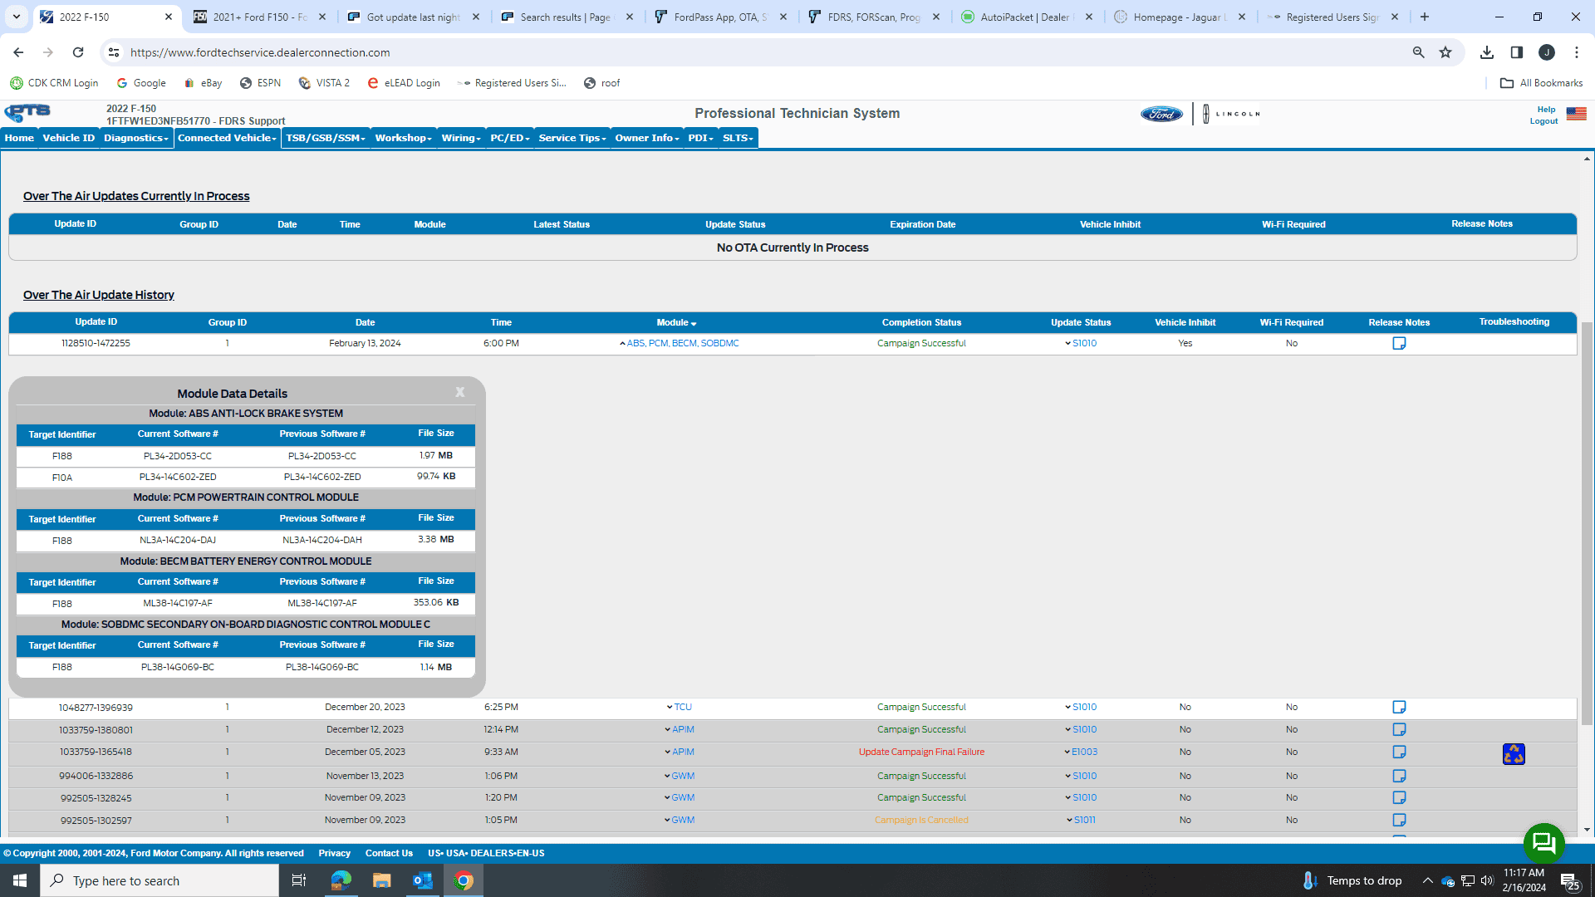
Task: Click the Ford logo
Action: pyautogui.click(x=1161, y=115)
